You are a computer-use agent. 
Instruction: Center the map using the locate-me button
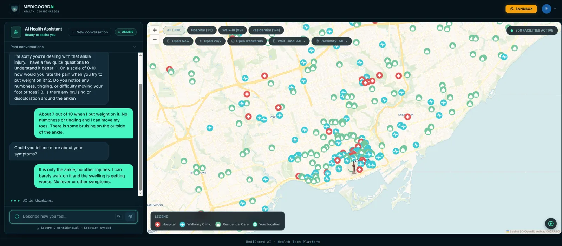[551, 224]
